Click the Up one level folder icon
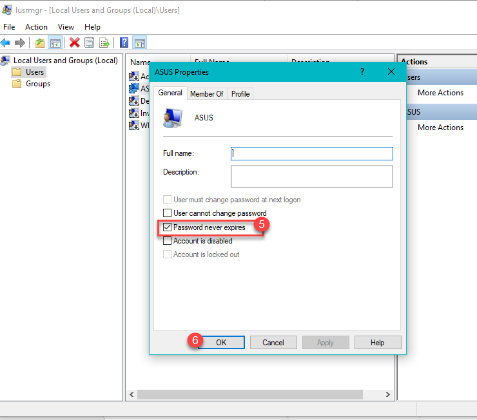This screenshot has width=477, height=420. click(40, 43)
